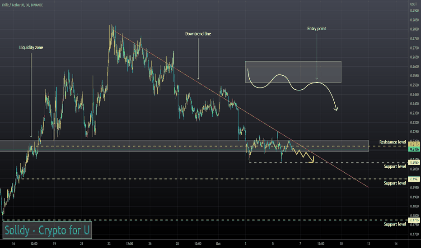Click the 0.2400 price axis label

(x=414, y=104)
